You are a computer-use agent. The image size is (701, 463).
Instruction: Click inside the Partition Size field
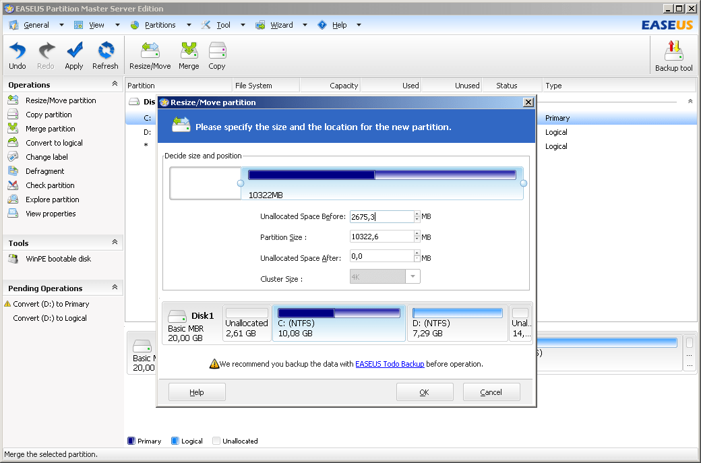click(x=383, y=236)
